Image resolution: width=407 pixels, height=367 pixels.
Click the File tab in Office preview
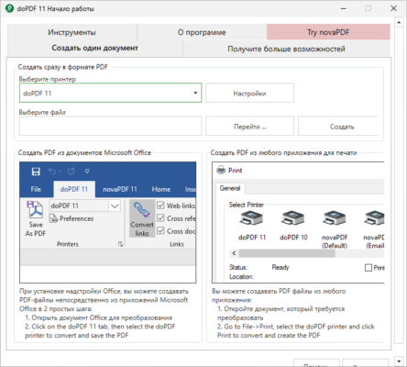point(36,189)
